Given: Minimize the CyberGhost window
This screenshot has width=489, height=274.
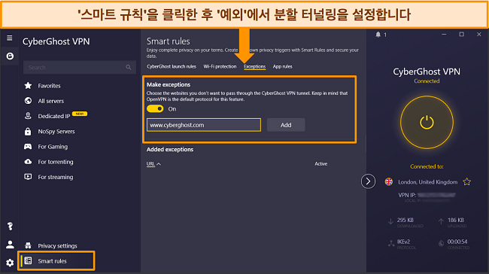Looking at the screenshot, I should (444, 35).
